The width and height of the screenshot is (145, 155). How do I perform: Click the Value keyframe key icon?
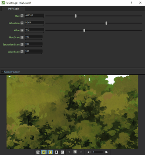click(22, 30)
